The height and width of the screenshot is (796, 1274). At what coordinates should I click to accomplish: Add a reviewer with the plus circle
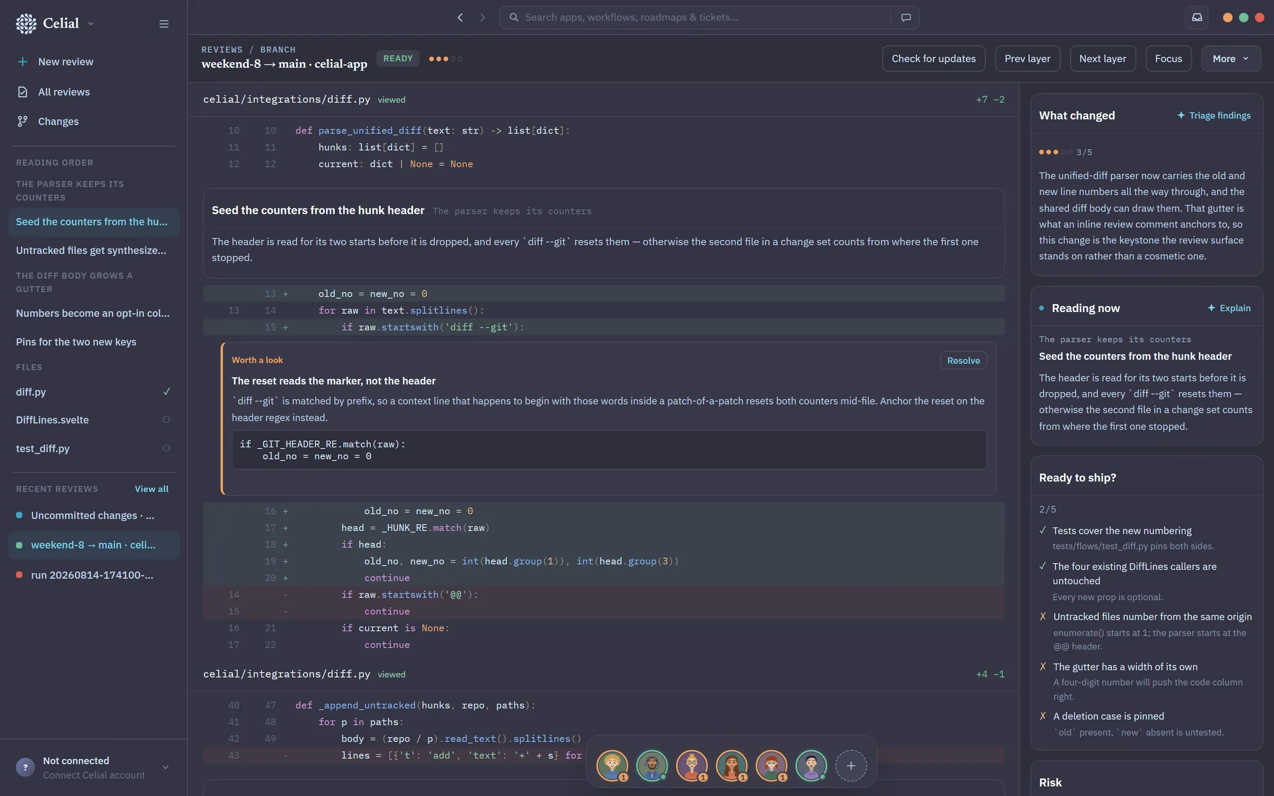click(x=851, y=766)
